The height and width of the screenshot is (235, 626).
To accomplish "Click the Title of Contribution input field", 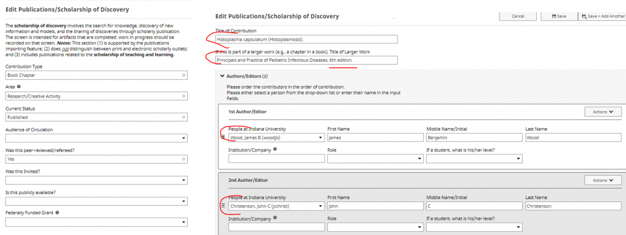I will point(306,39).
